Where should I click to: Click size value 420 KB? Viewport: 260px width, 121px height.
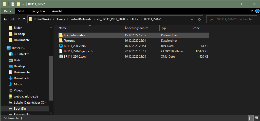click(204, 56)
